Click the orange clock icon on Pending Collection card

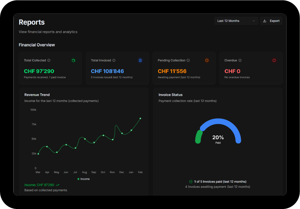(x=207, y=60)
